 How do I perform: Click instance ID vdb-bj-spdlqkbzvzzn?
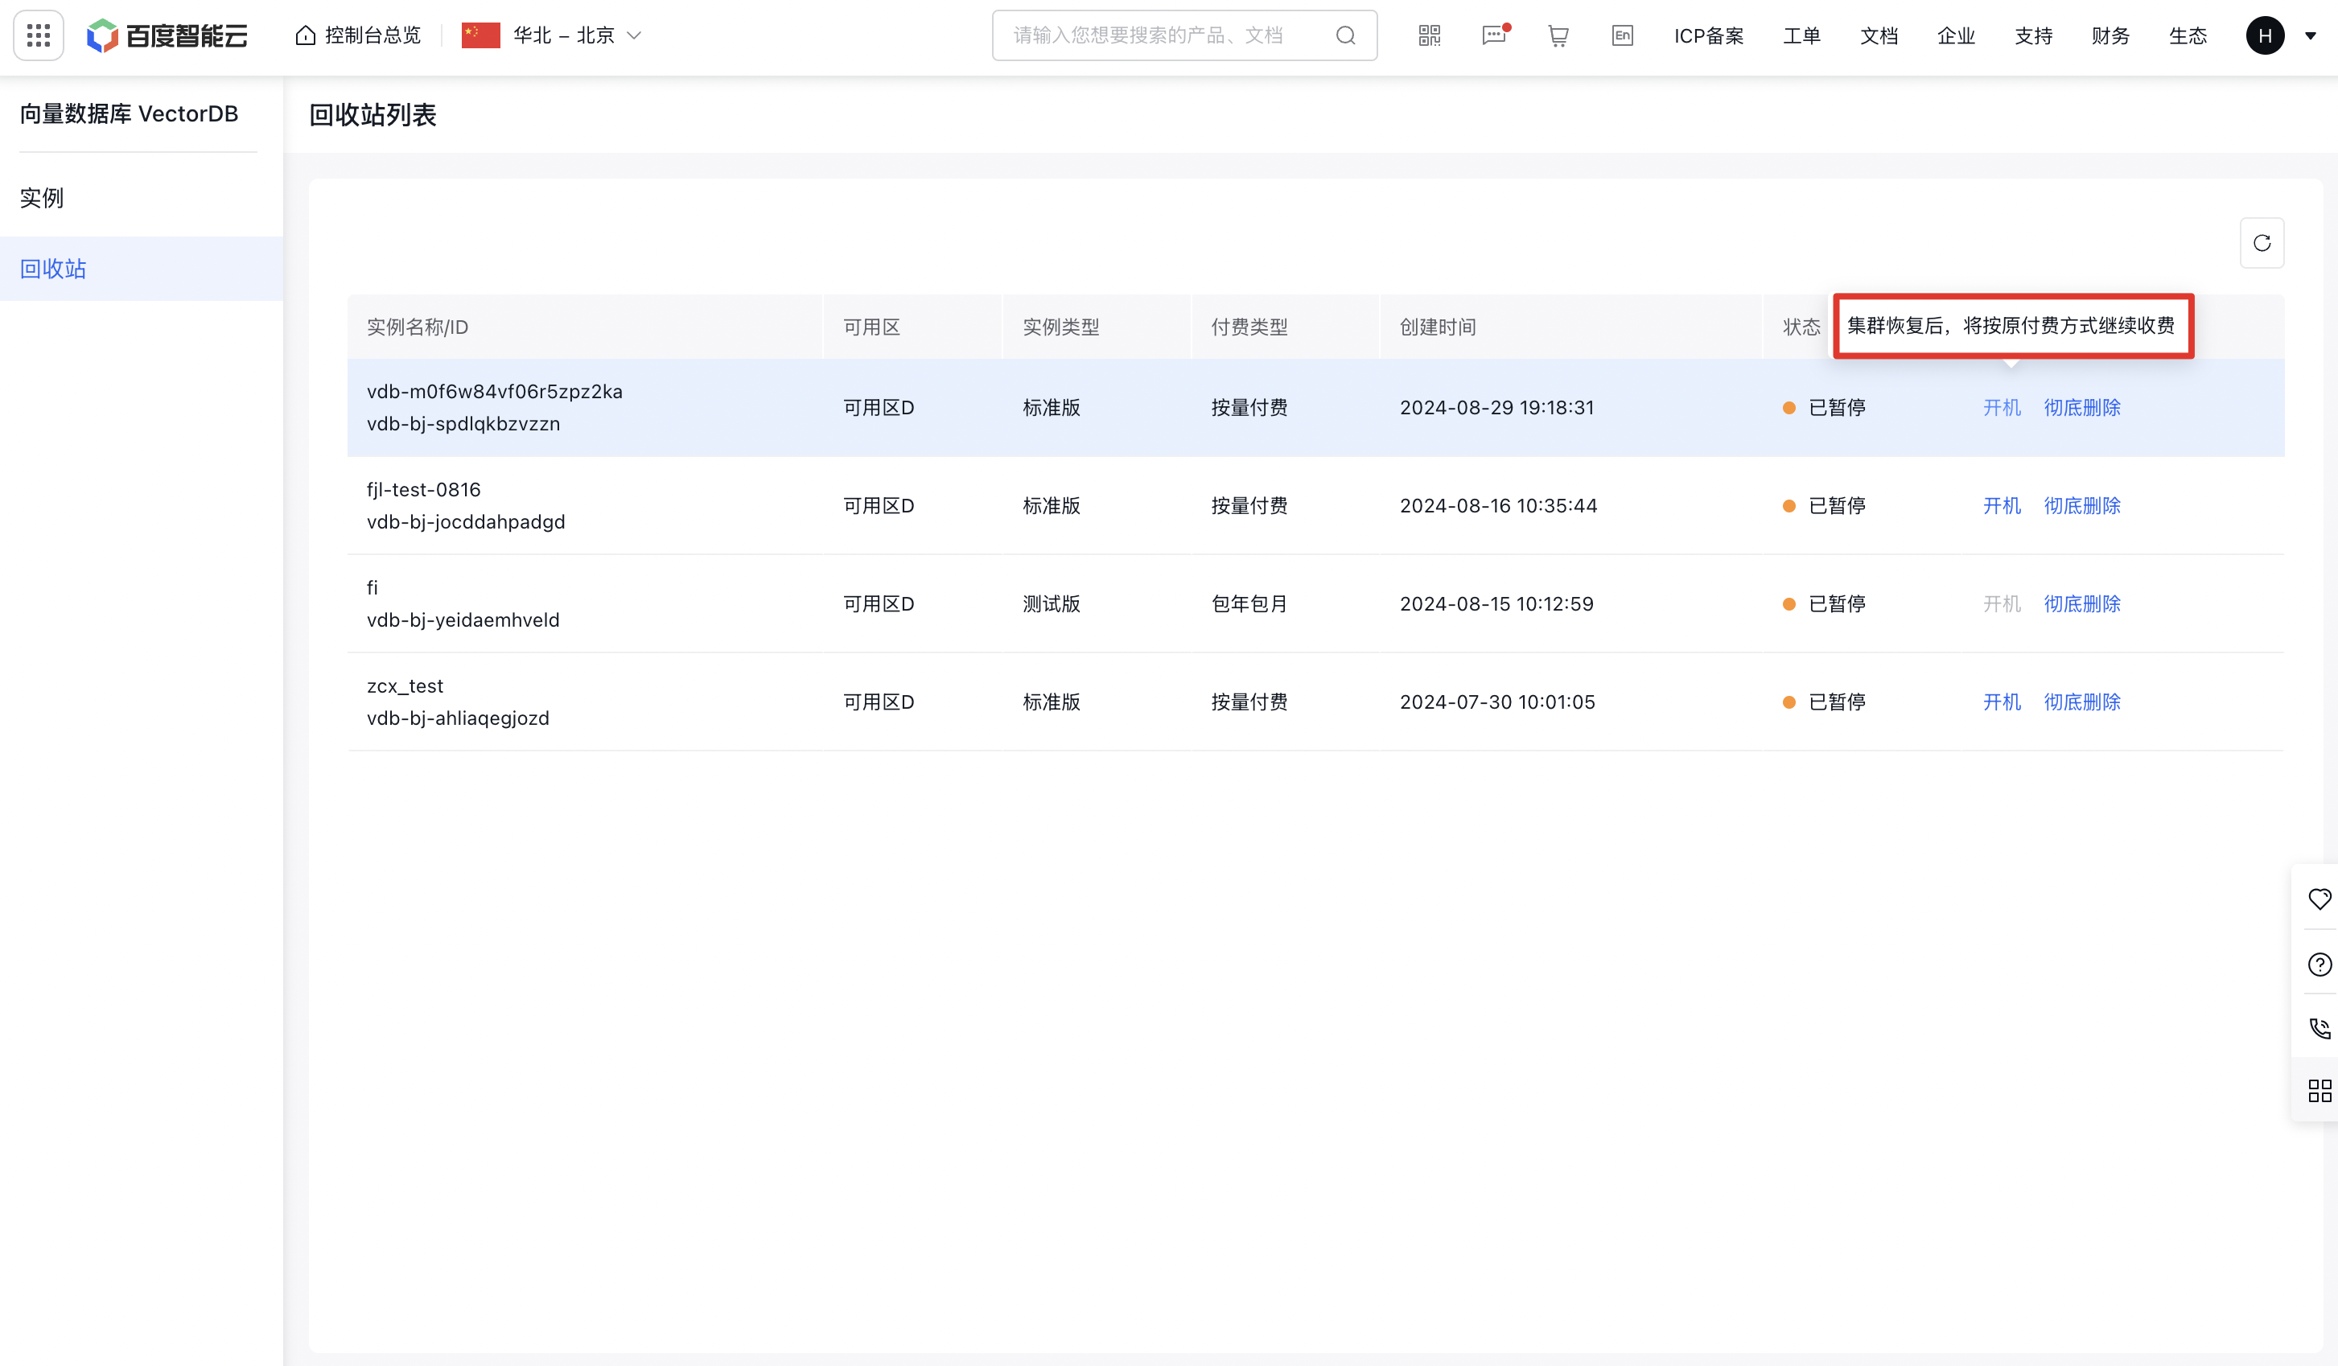click(463, 424)
